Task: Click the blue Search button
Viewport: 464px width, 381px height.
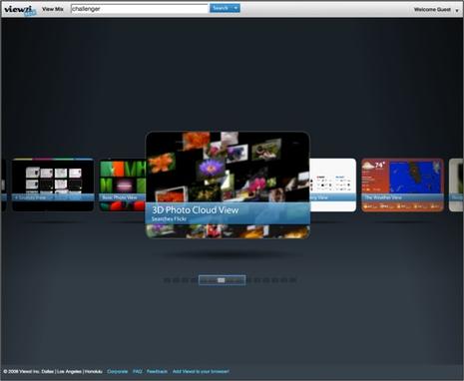Action: point(221,8)
